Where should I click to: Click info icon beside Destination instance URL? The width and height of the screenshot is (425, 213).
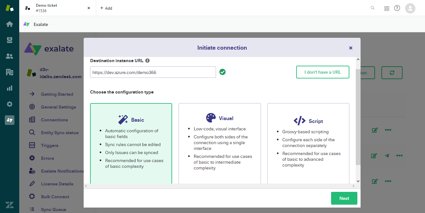pos(147,61)
